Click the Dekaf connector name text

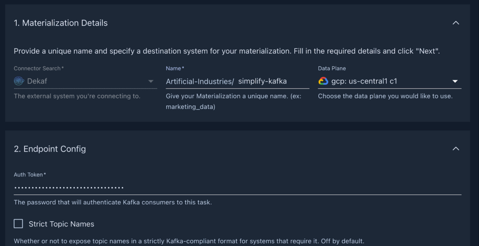point(37,81)
